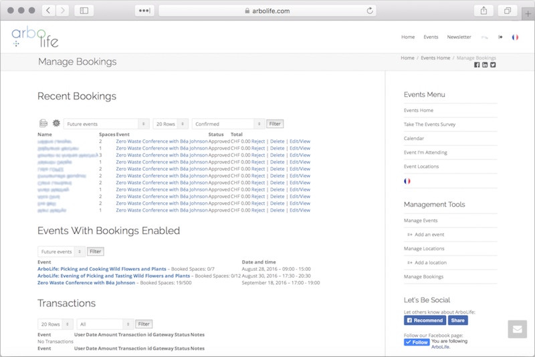
Task: Open Events Home in the Events Menu
Action: [419, 110]
